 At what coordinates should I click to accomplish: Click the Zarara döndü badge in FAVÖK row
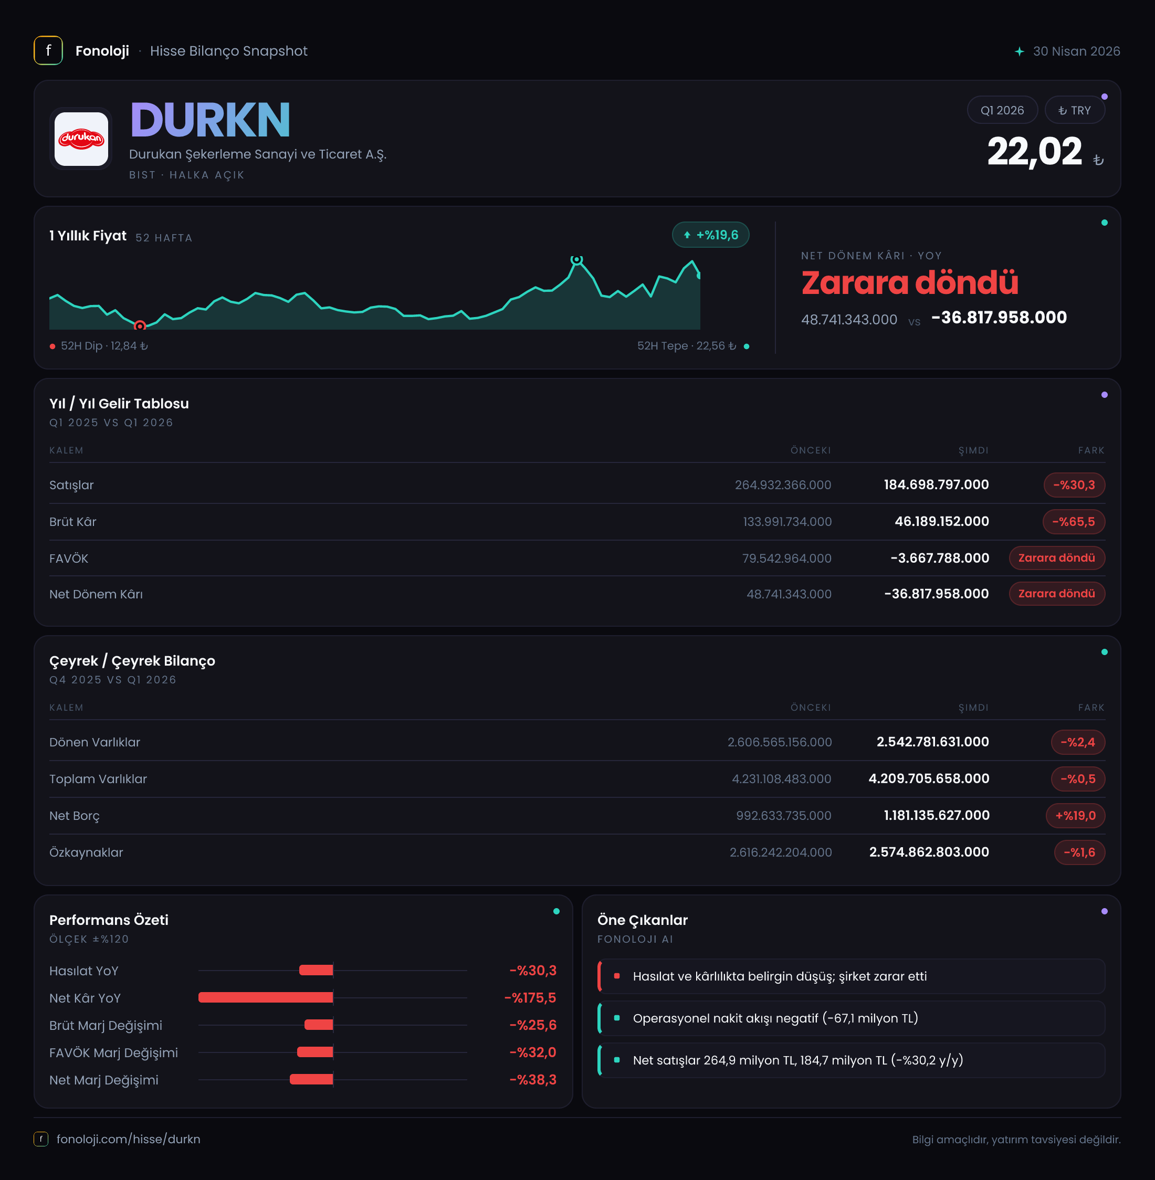tap(1057, 558)
